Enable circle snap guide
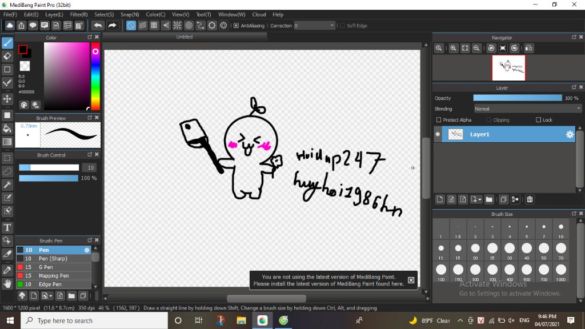Viewport: 585px width, 329px height. click(189, 25)
